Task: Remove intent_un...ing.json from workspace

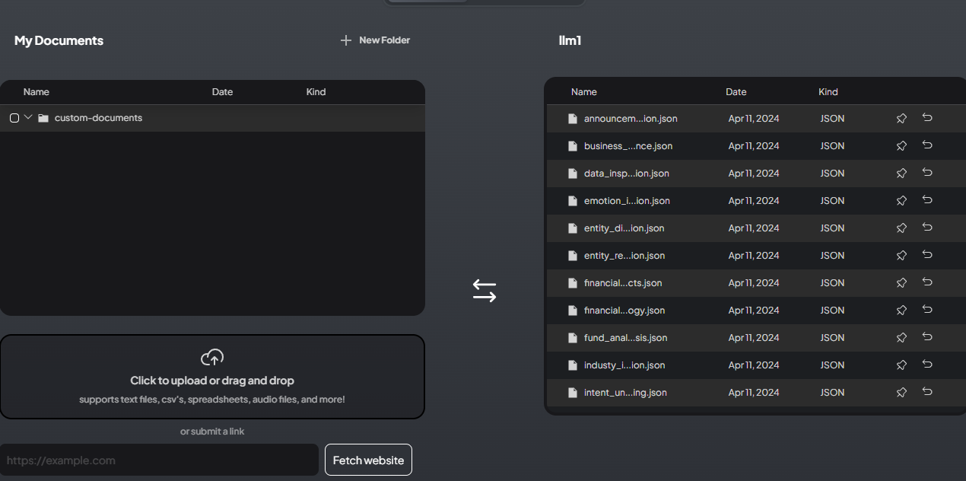Action: pyautogui.click(x=927, y=392)
